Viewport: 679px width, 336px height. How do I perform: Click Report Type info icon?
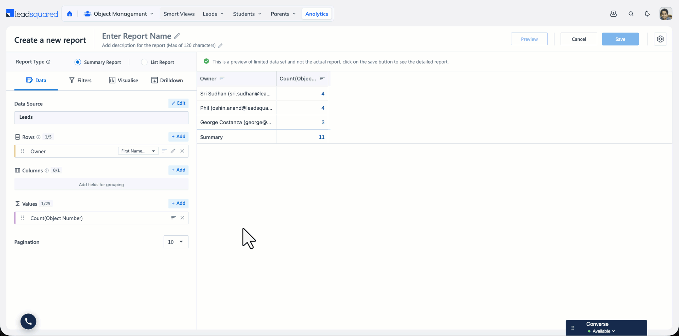coord(48,62)
